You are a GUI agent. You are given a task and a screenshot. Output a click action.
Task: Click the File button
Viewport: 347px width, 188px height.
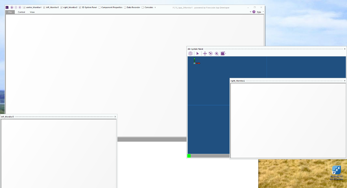10,12
